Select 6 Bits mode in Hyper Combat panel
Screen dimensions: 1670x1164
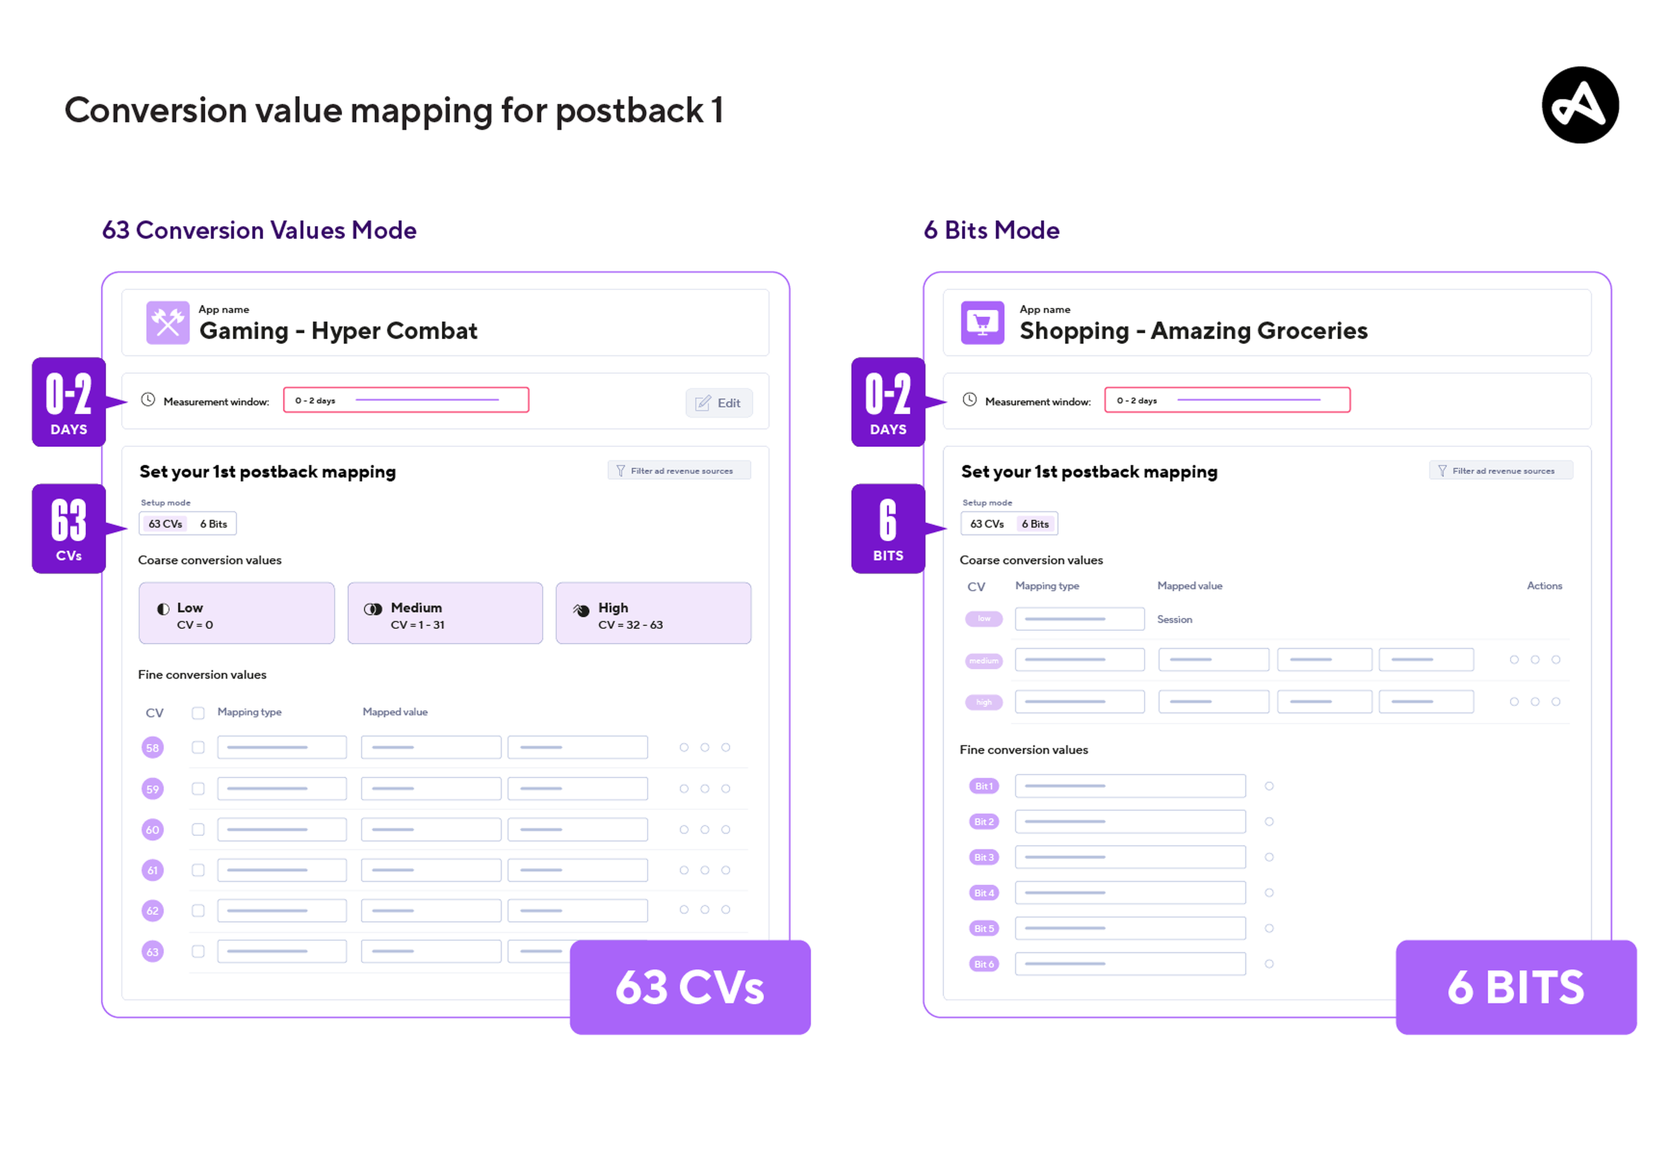pyautogui.click(x=213, y=523)
